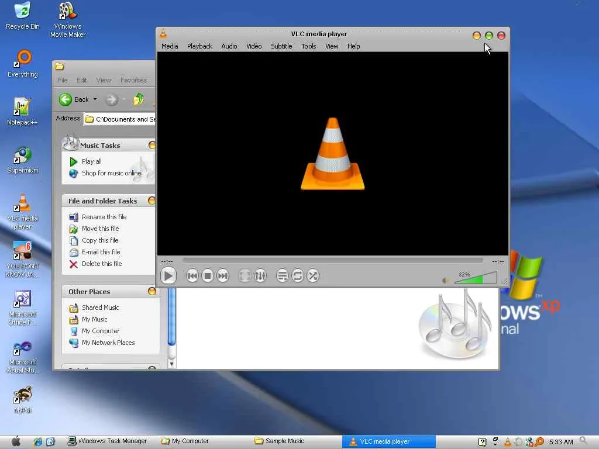Mute audio using the speaker icon
The height and width of the screenshot is (449, 599).
pyautogui.click(x=446, y=281)
